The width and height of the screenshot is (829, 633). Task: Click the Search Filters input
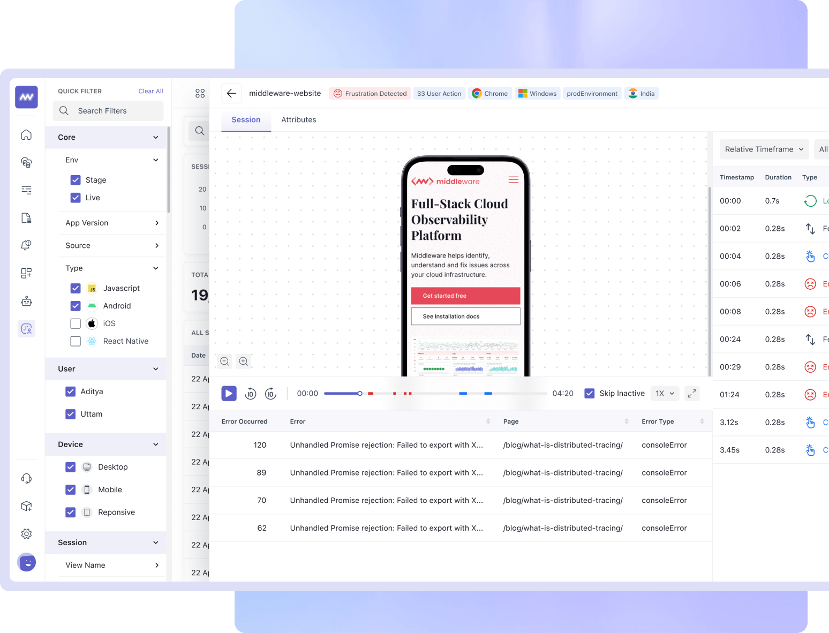click(108, 111)
